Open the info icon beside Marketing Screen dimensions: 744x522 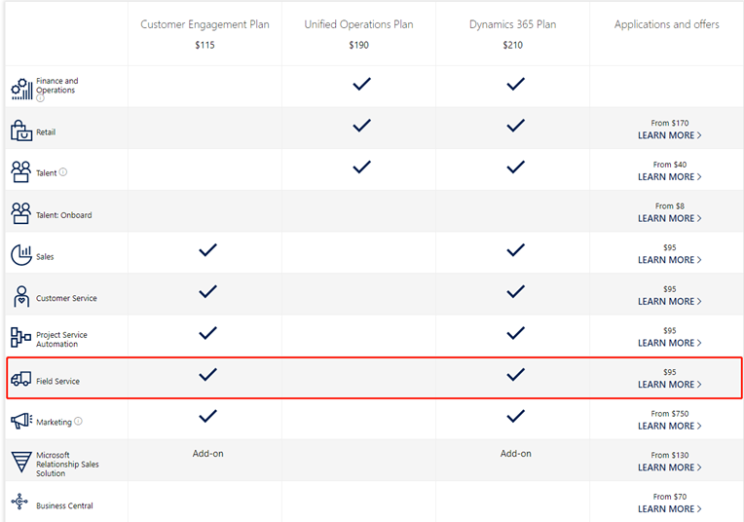pyautogui.click(x=78, y=421)
